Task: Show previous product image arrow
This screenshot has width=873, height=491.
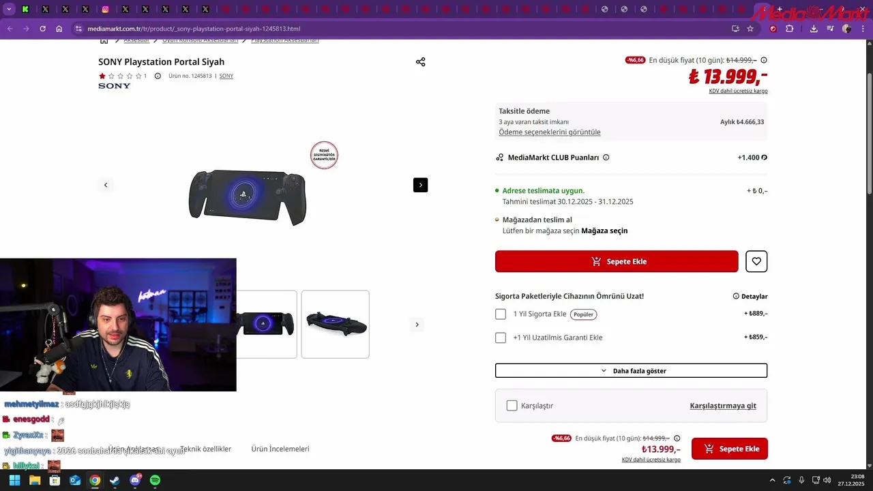Action: click(106, 185)
